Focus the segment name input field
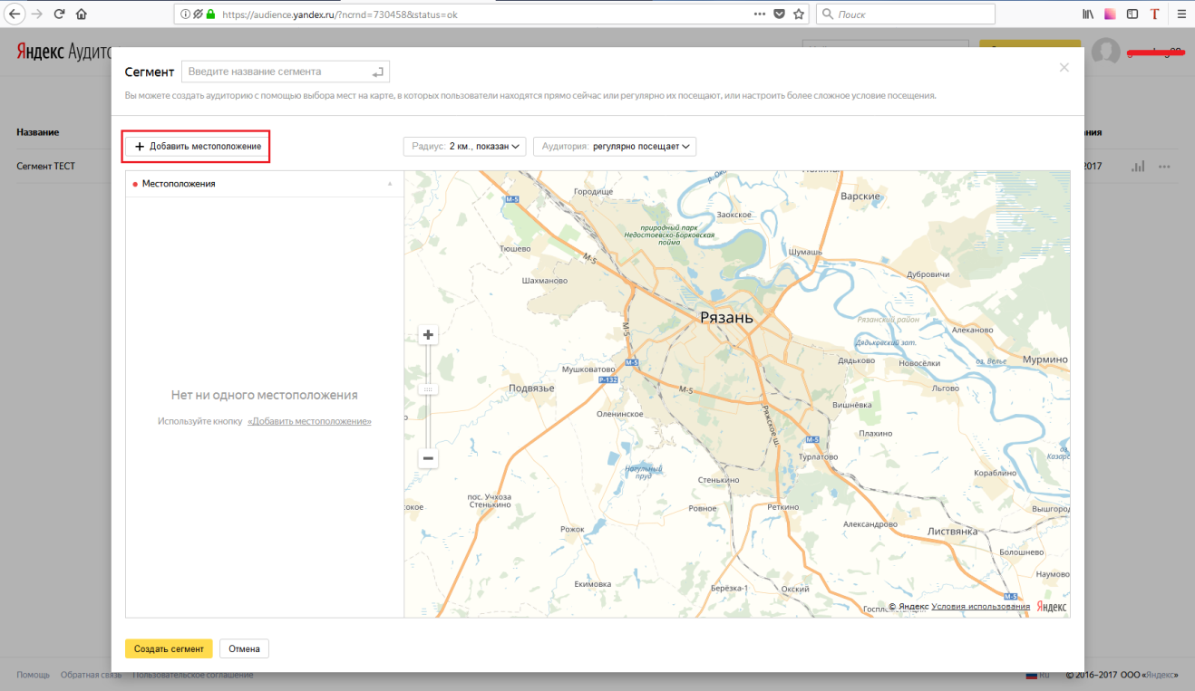This screenshot has height=691, width=1195. 286,72
